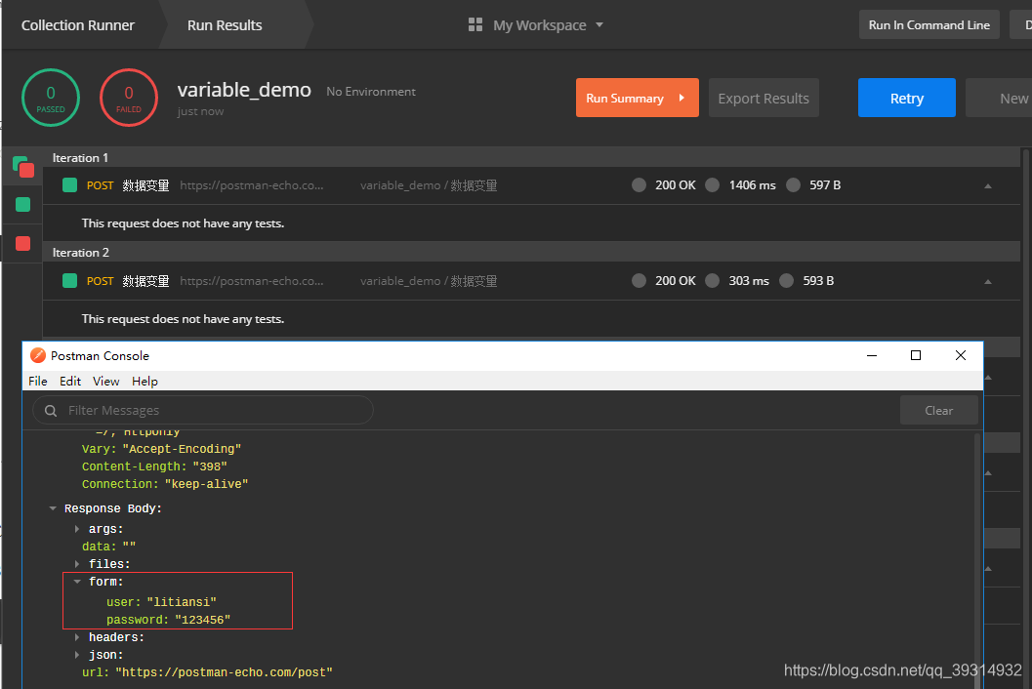1032x689 pixels.
Task: Click the workspace grid icon
Action: pos(475,25)
